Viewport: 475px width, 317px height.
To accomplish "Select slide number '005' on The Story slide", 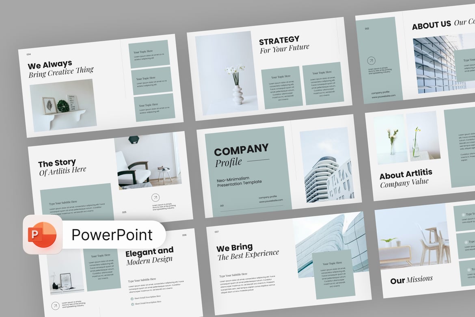I will click(x=124, y=212).
